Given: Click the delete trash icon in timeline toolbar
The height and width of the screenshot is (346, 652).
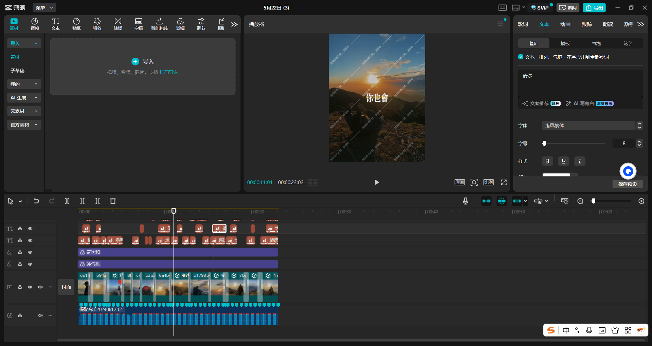Looking at the screenshot, I should click(113, 201).
